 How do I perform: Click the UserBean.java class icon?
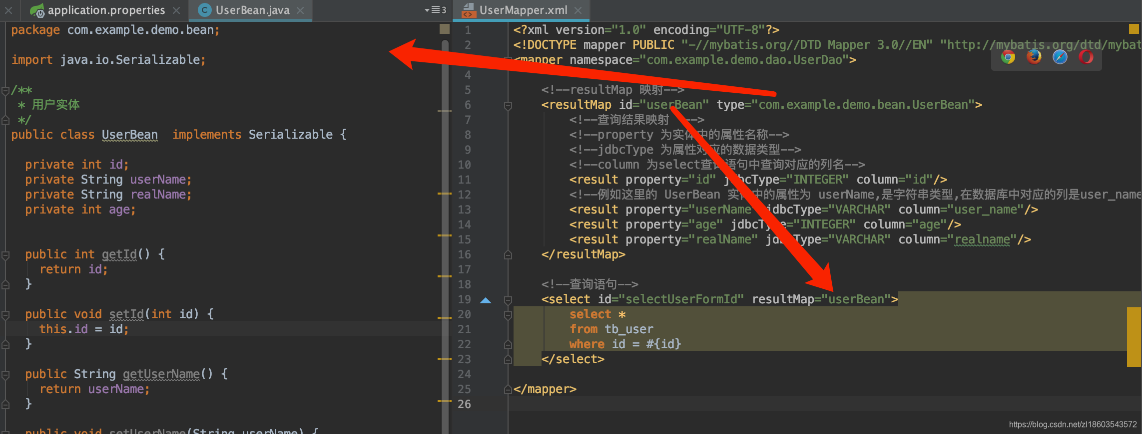click(x=204, y=10)
